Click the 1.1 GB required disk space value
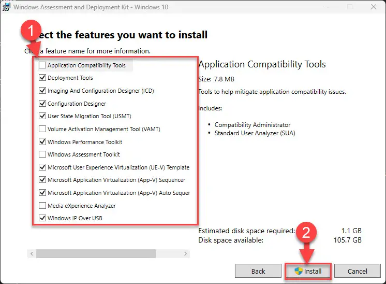 [x=351, y=231]
